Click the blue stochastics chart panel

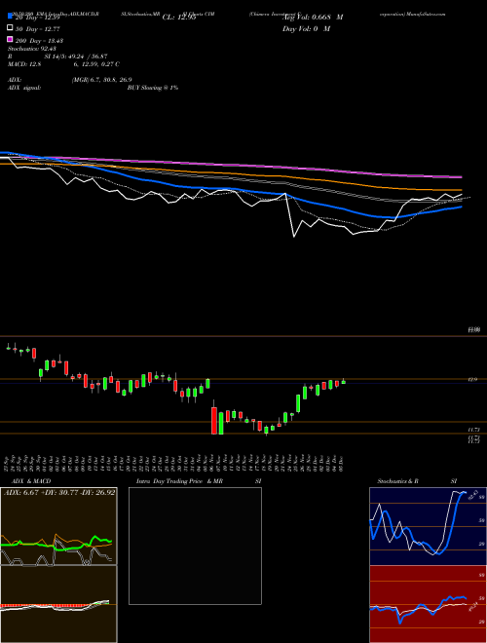pos(428,526)
